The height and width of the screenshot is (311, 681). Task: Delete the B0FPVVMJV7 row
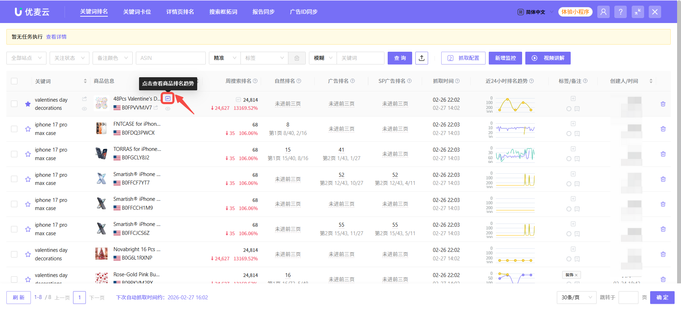tap(663, 104)
